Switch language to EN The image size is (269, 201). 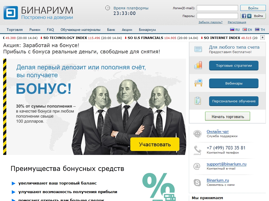(x=247, y=30)
